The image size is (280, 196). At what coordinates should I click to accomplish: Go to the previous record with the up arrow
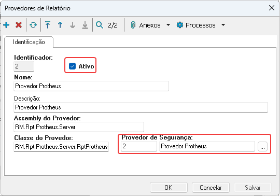click(60, 25)
